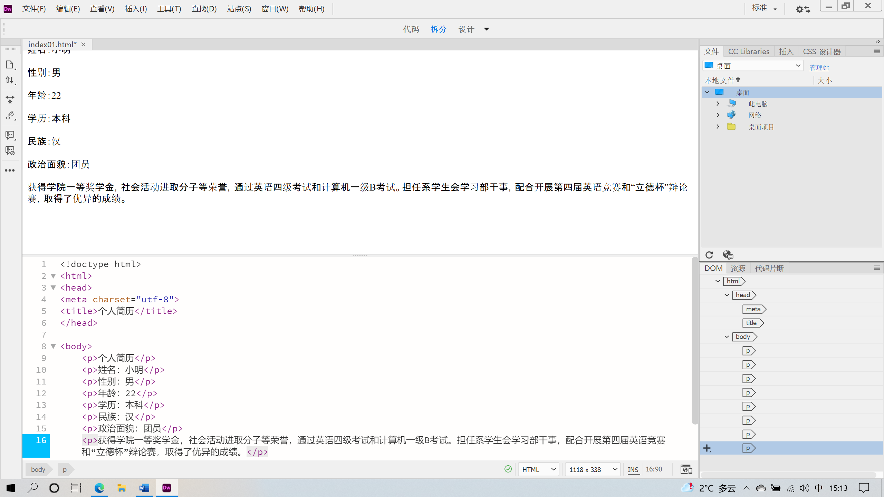
Task: Open the 插入(I) menu
Action: tap(135, 9)
